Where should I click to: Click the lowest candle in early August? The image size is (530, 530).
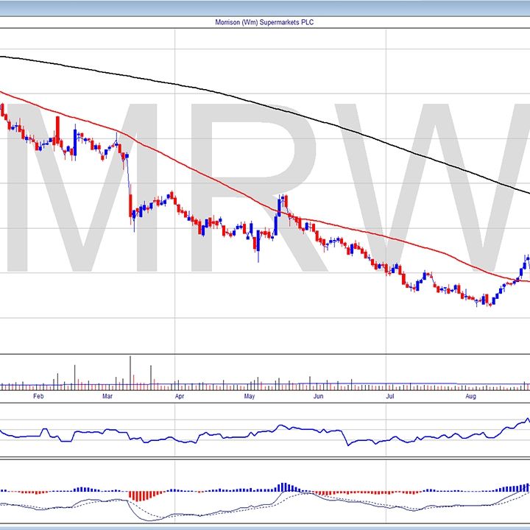coord(488,300)
